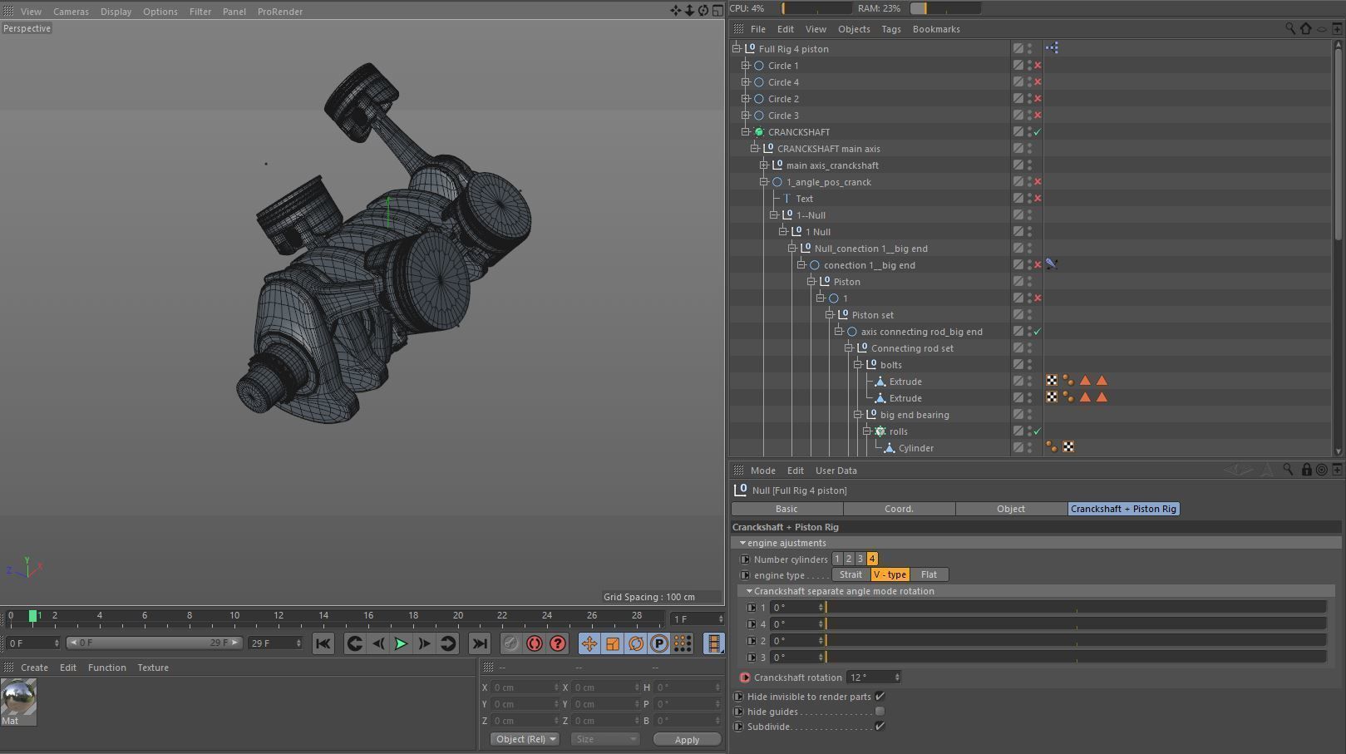Step forward one frame
Screen dimensions: 1346x754
click(x=424, y=643)
